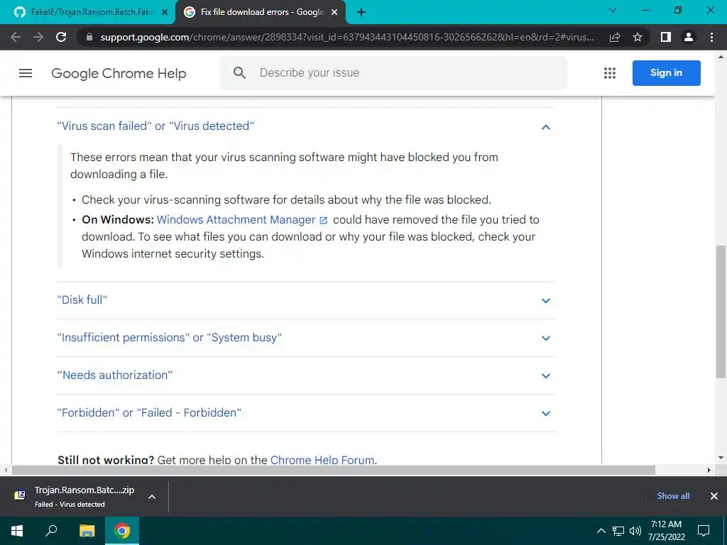Open Windows taskbar search
Viewport: 727px width, 545px height.
[x=51, y=531]
